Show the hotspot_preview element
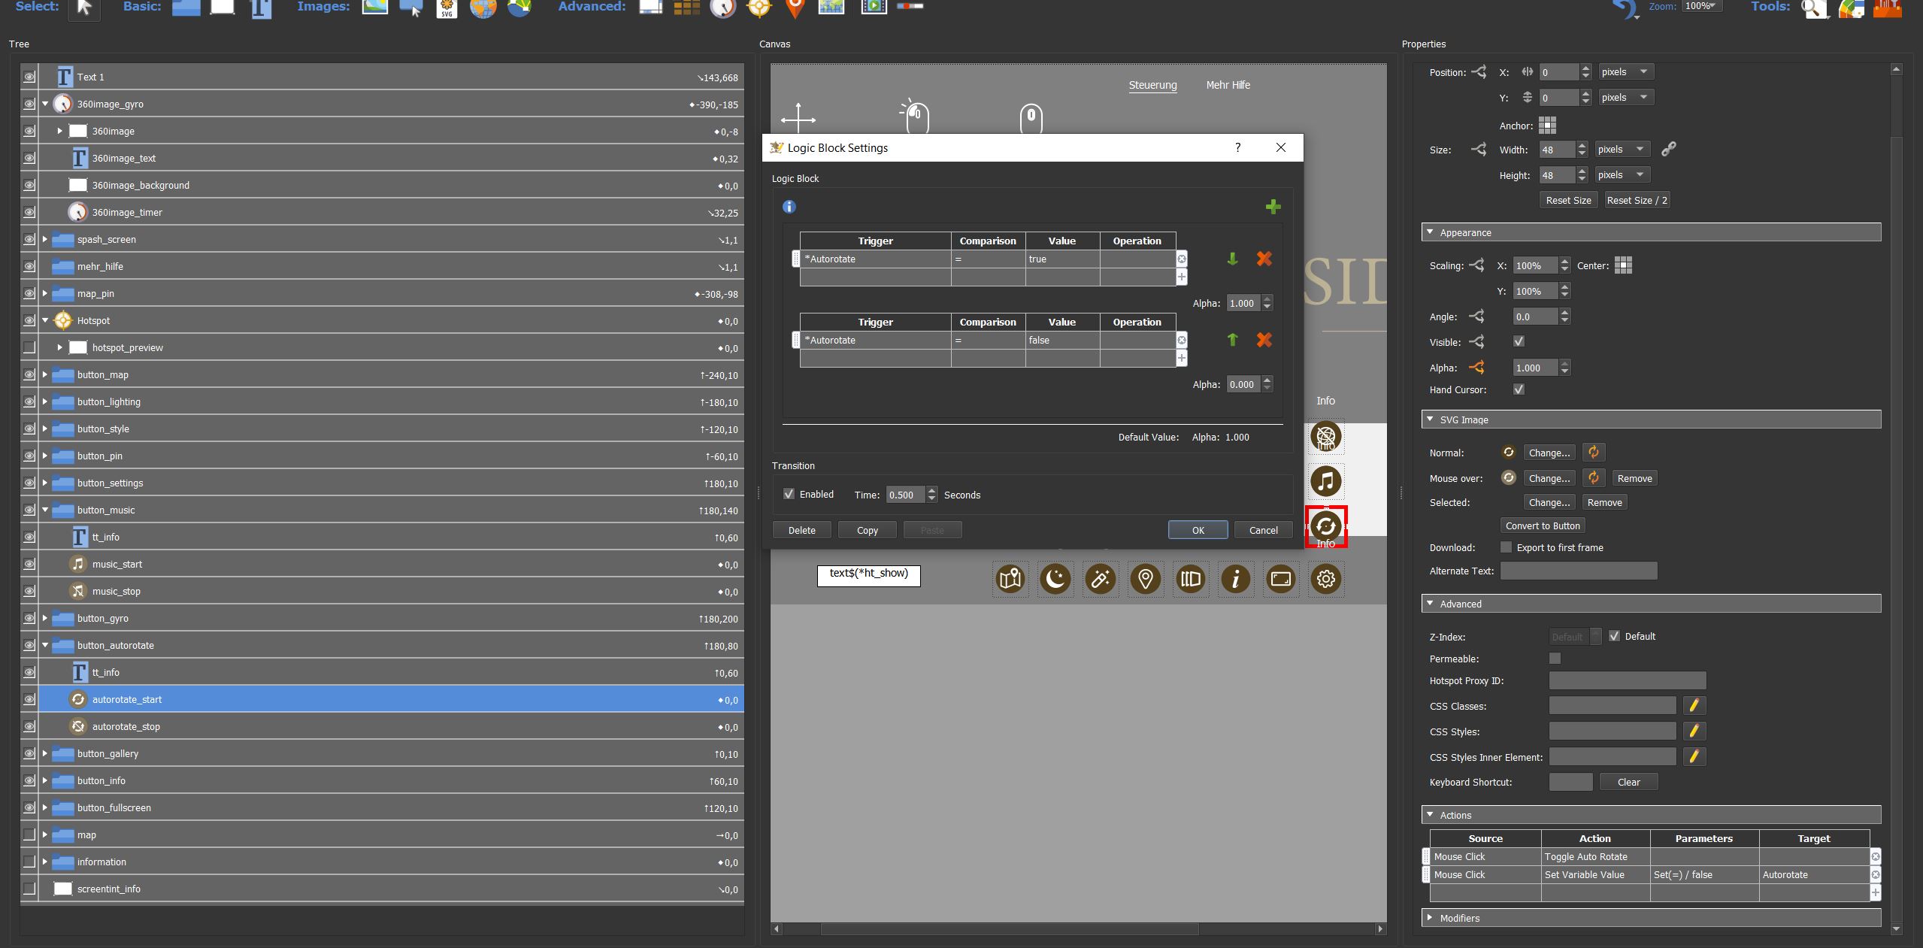Image resolution: width=1923 pixels, height=948 pixels. [29, 347]
